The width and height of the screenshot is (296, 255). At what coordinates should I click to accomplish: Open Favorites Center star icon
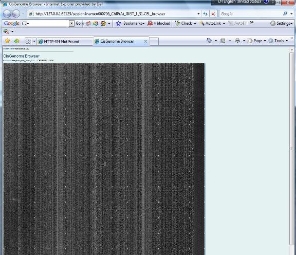7,41
